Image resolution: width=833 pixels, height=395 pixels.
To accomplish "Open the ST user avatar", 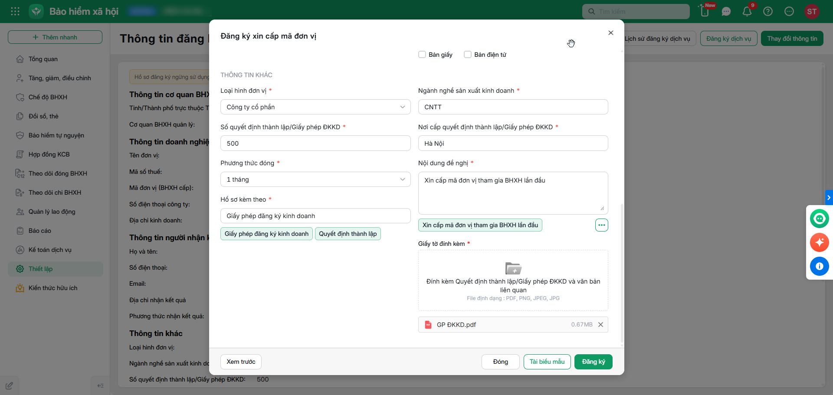I will (x=812, y=12).
